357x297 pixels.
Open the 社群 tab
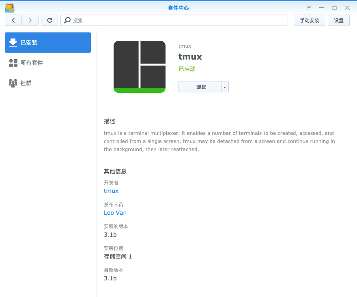click(x=26, y=83)
